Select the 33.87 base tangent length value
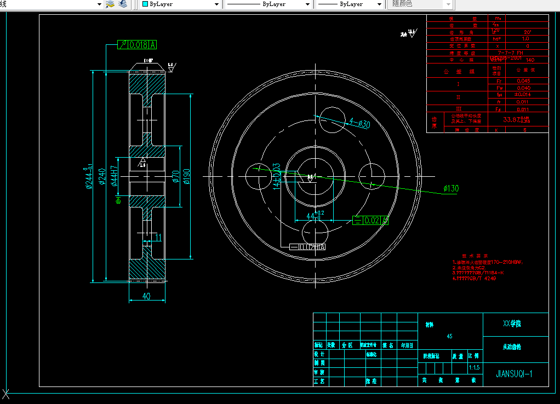Viewport: 560px width, 404px height. coord(516,119)
